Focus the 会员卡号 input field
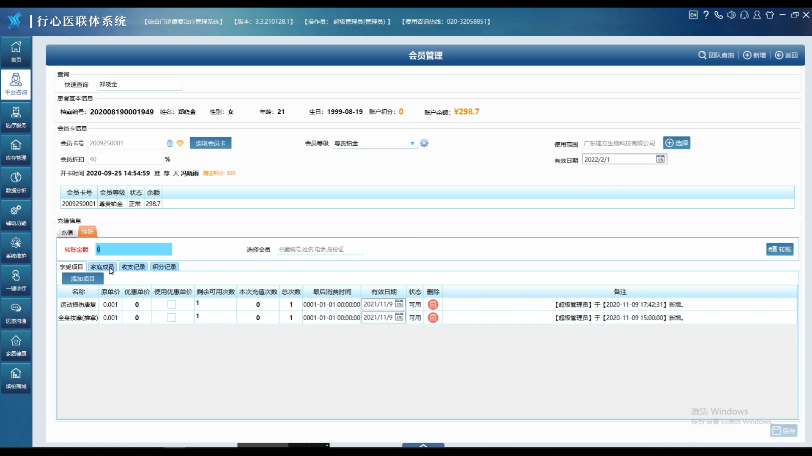 (126, 143)
